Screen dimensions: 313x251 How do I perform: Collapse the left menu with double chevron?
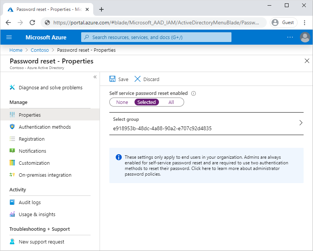click(x=95, y=77)
